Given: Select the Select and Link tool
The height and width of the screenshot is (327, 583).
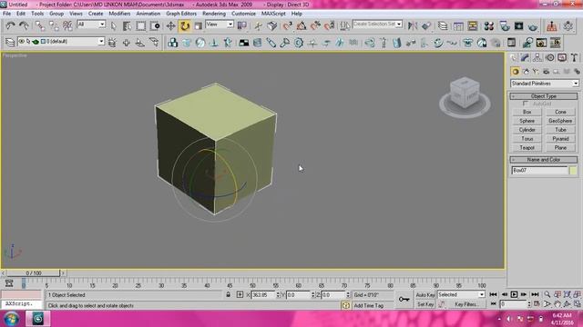Looking at the screenshot, I should (x=40, y=25).
